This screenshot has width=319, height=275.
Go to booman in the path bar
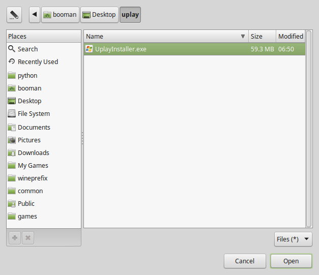pos(60,15)
